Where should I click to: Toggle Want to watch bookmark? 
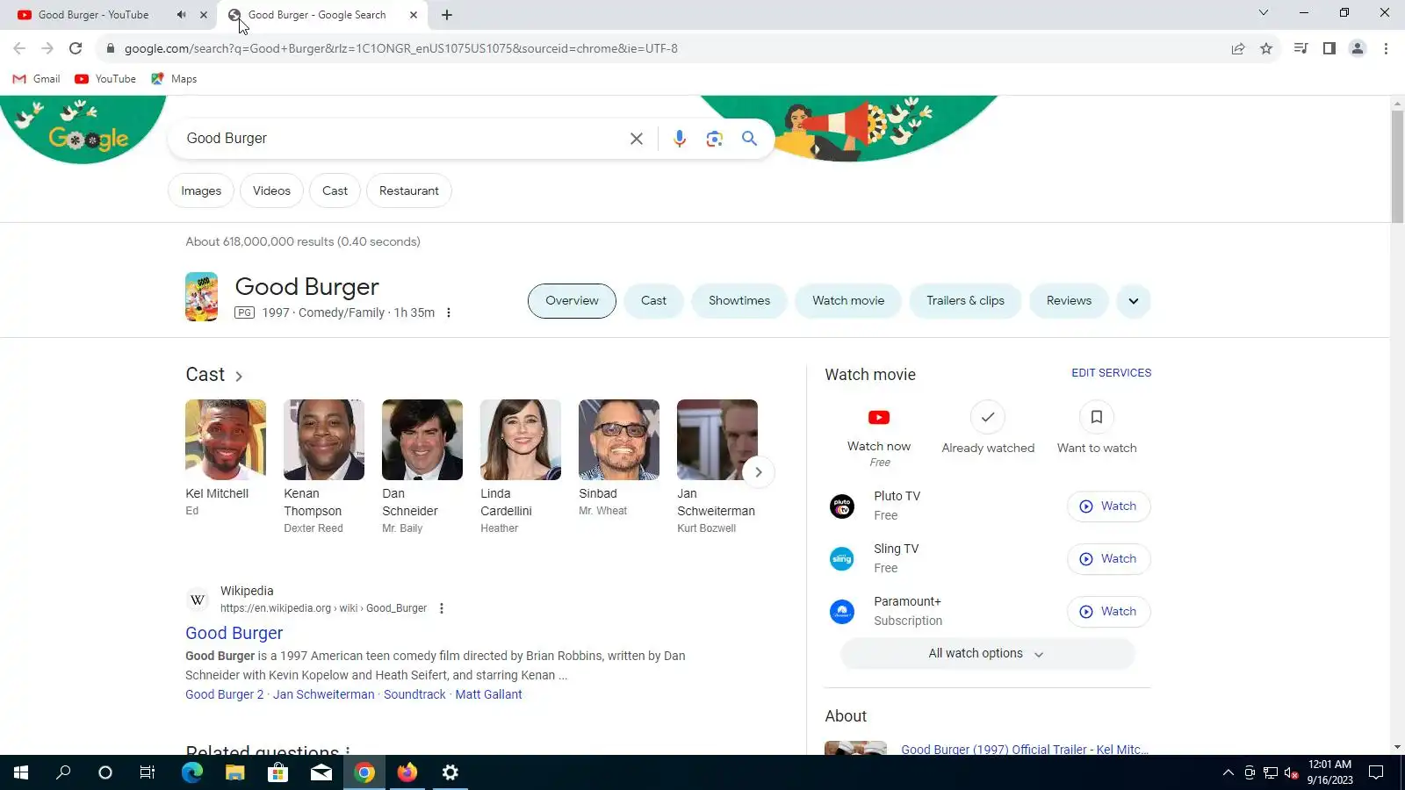1097,418
